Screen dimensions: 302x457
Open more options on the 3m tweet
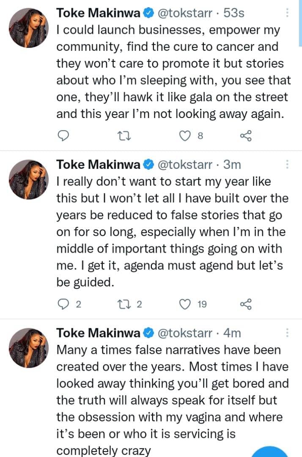tap(288, 165)
